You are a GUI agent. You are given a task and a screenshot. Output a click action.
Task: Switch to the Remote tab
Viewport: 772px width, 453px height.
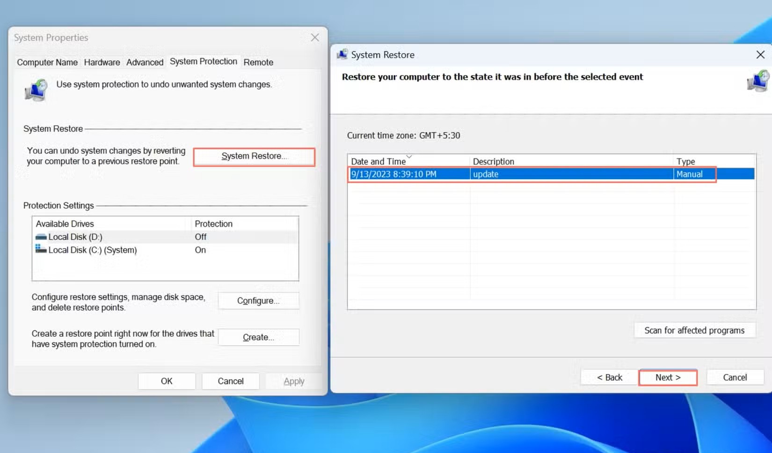point(258,62)
